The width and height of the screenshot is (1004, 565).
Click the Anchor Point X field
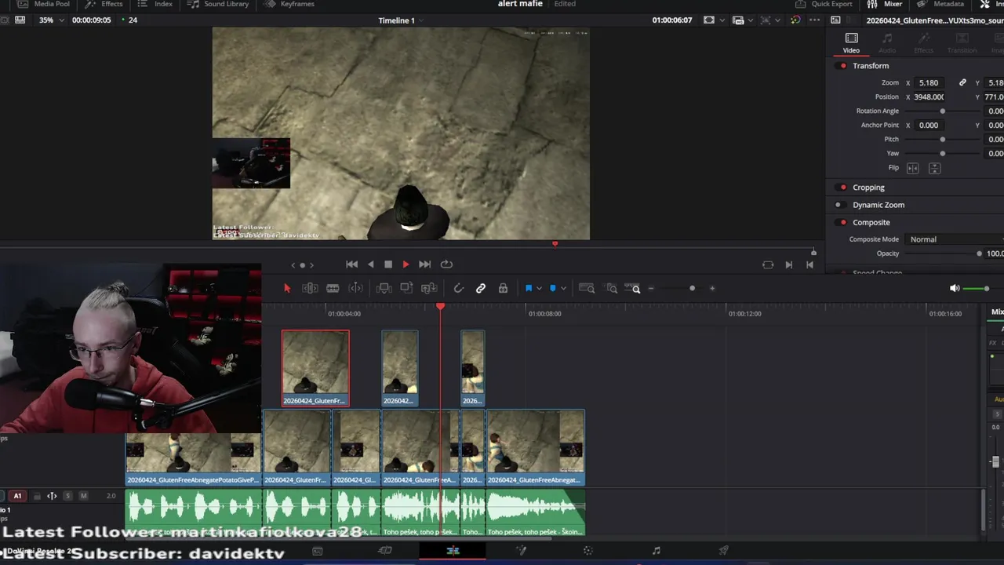pyautogui.click(x=931, y=126)
